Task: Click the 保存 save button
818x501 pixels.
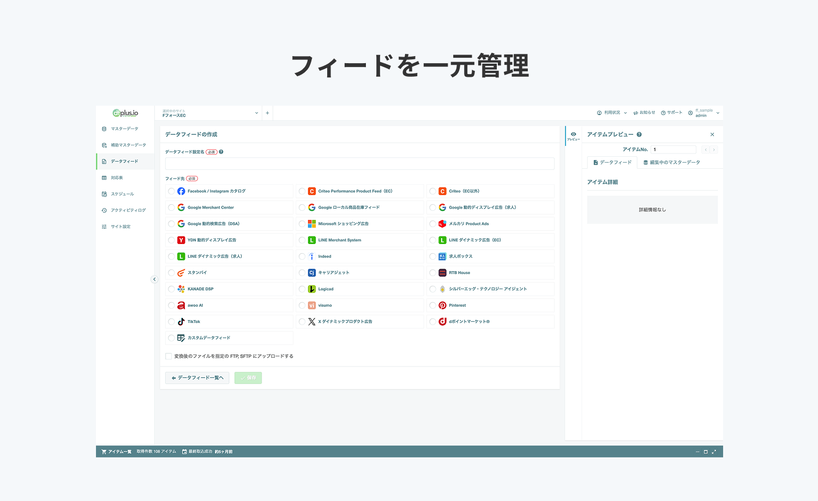Action: (x=248, y=377)
